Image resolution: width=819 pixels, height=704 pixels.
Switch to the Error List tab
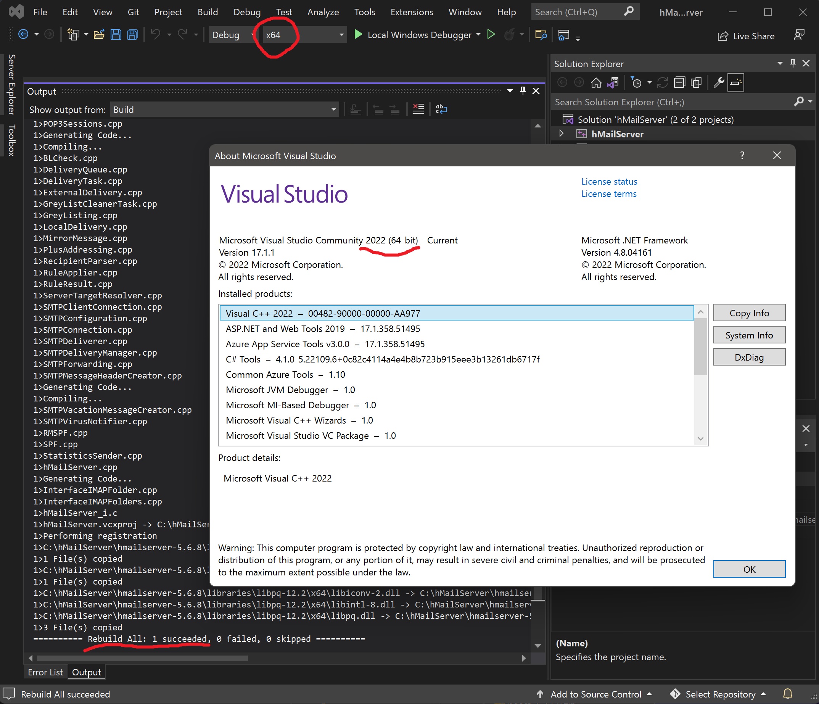(45, 672)
